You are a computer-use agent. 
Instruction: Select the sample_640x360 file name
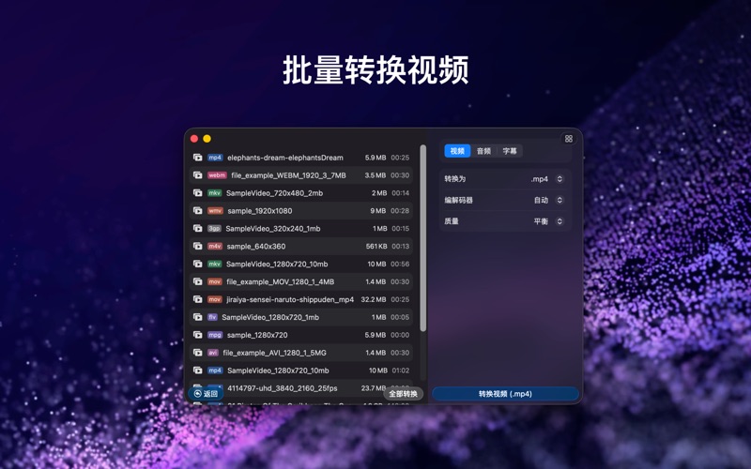255,246
